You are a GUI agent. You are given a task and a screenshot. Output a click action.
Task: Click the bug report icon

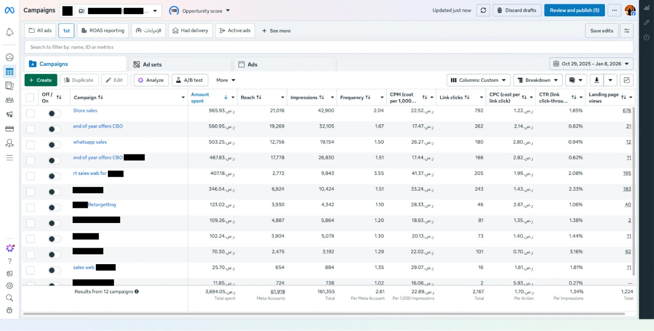9,310
